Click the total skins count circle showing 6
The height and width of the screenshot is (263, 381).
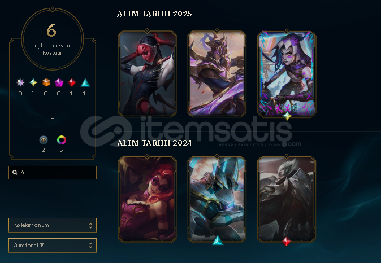pos(53,39)
